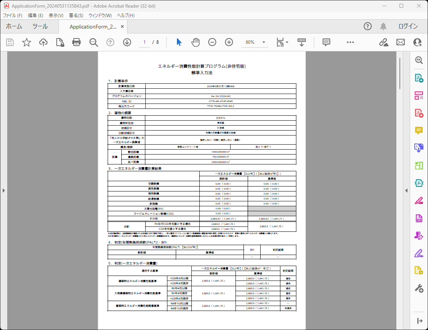The width and height of the screenshot is (428, 330).
Task: Open the 編集 (E) menu
Action: [35, 16]
